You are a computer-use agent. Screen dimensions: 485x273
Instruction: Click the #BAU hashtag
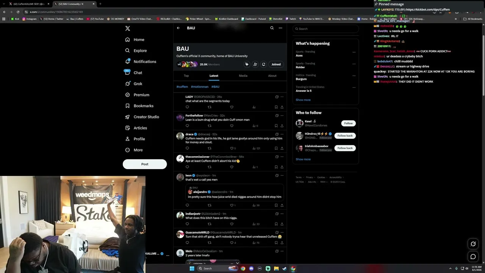215,87
